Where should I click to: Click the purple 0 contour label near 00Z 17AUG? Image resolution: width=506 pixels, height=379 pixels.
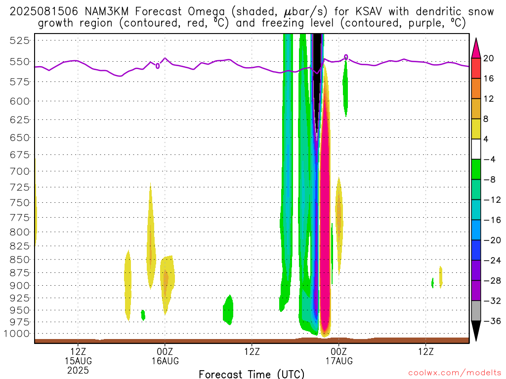(x=346, y=57)
